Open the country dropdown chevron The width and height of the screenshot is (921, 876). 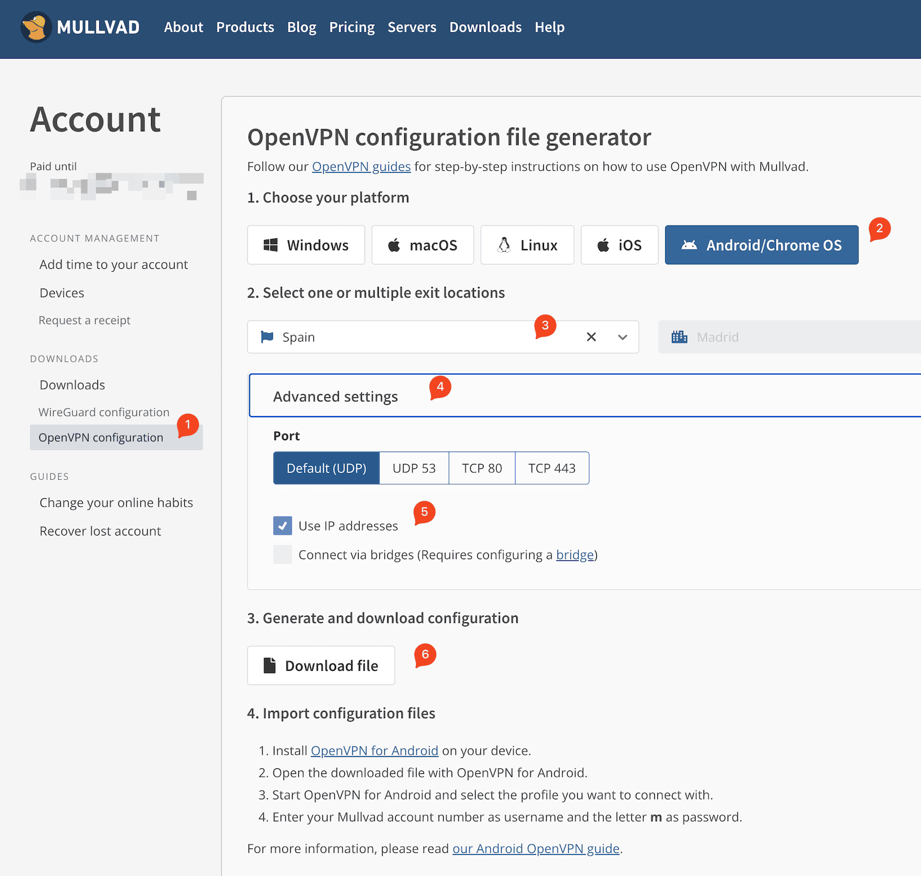(x=622, y=337)
